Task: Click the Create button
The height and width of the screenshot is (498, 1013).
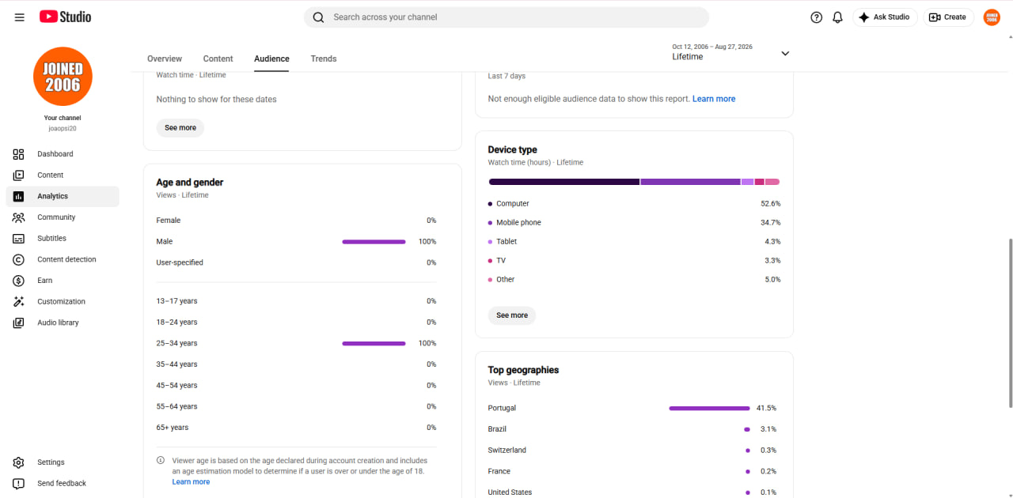Action: click(x=948, y=17)
